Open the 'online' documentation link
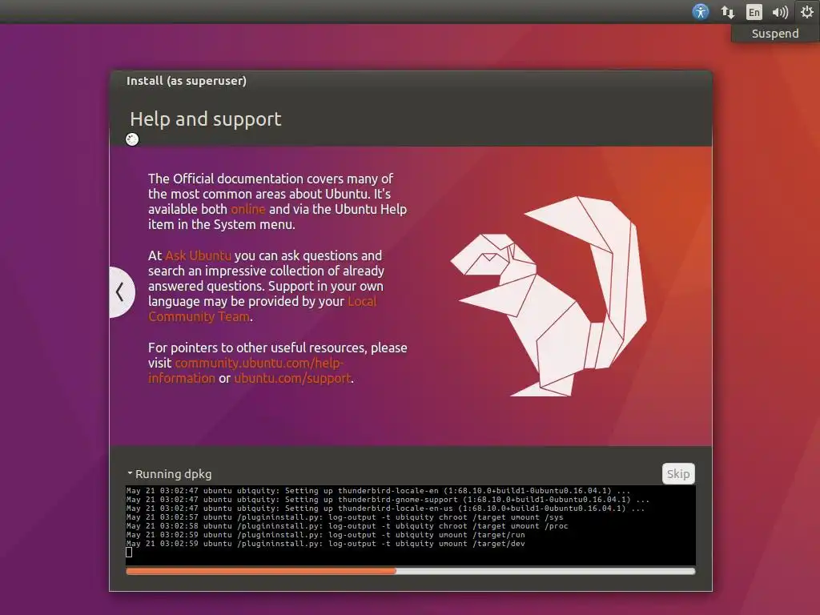Image resolution: width=820 pixels, height=615 pixels. click(x=248, y=209)
